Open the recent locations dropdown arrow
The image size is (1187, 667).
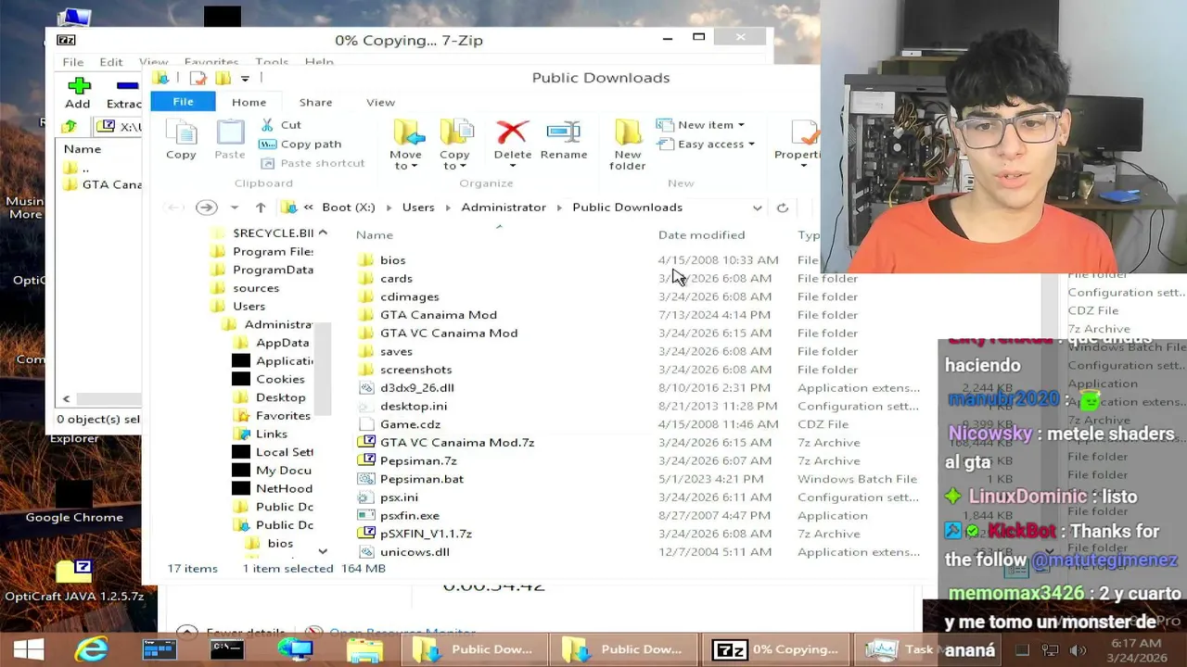click(x=234, y=208)
